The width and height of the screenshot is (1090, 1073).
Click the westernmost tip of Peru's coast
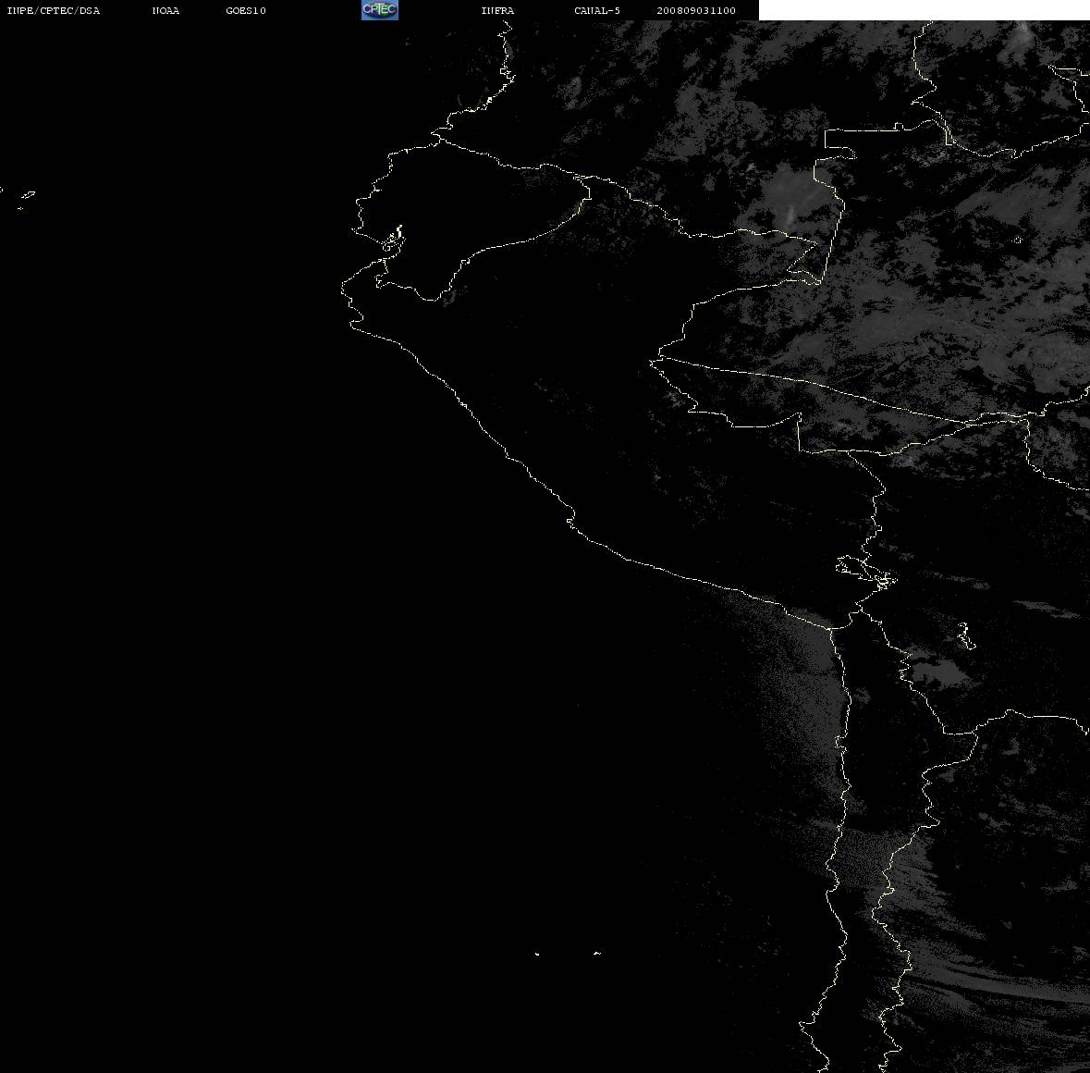point(343,289)
